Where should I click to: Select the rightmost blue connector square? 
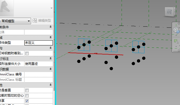(138, 47)
